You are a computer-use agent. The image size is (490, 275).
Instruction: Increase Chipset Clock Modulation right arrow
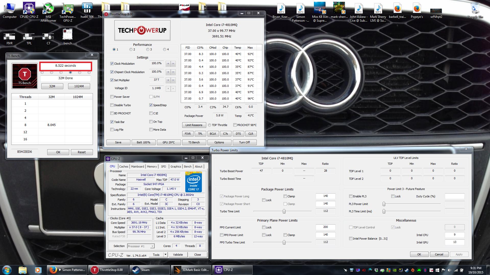coord(173,72)
